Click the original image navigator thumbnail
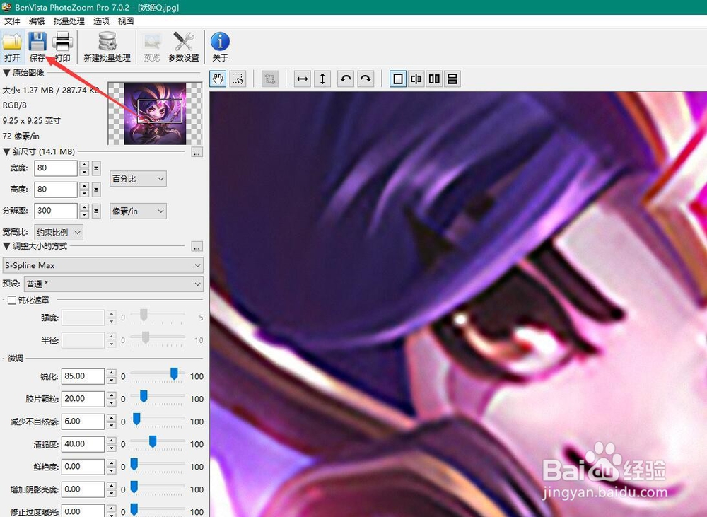707x517 pixels. click(x=155, y=113)
